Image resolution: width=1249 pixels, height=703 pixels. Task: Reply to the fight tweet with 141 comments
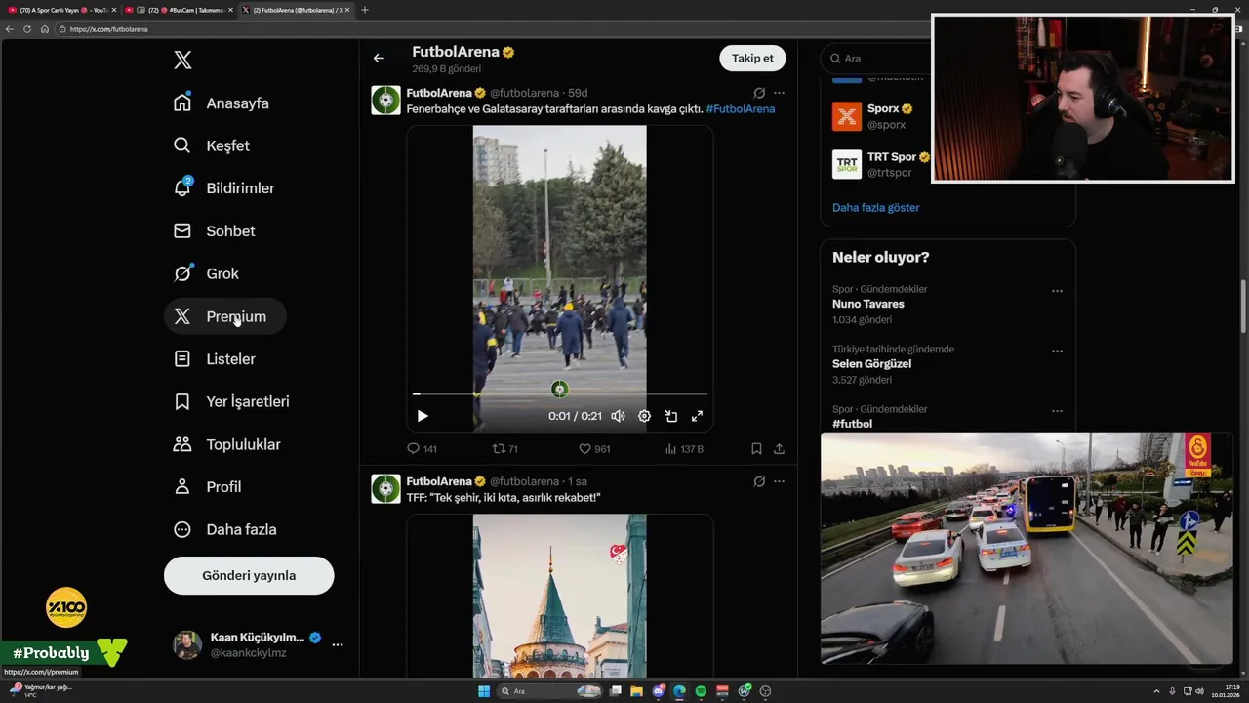[x=422, y=449]
